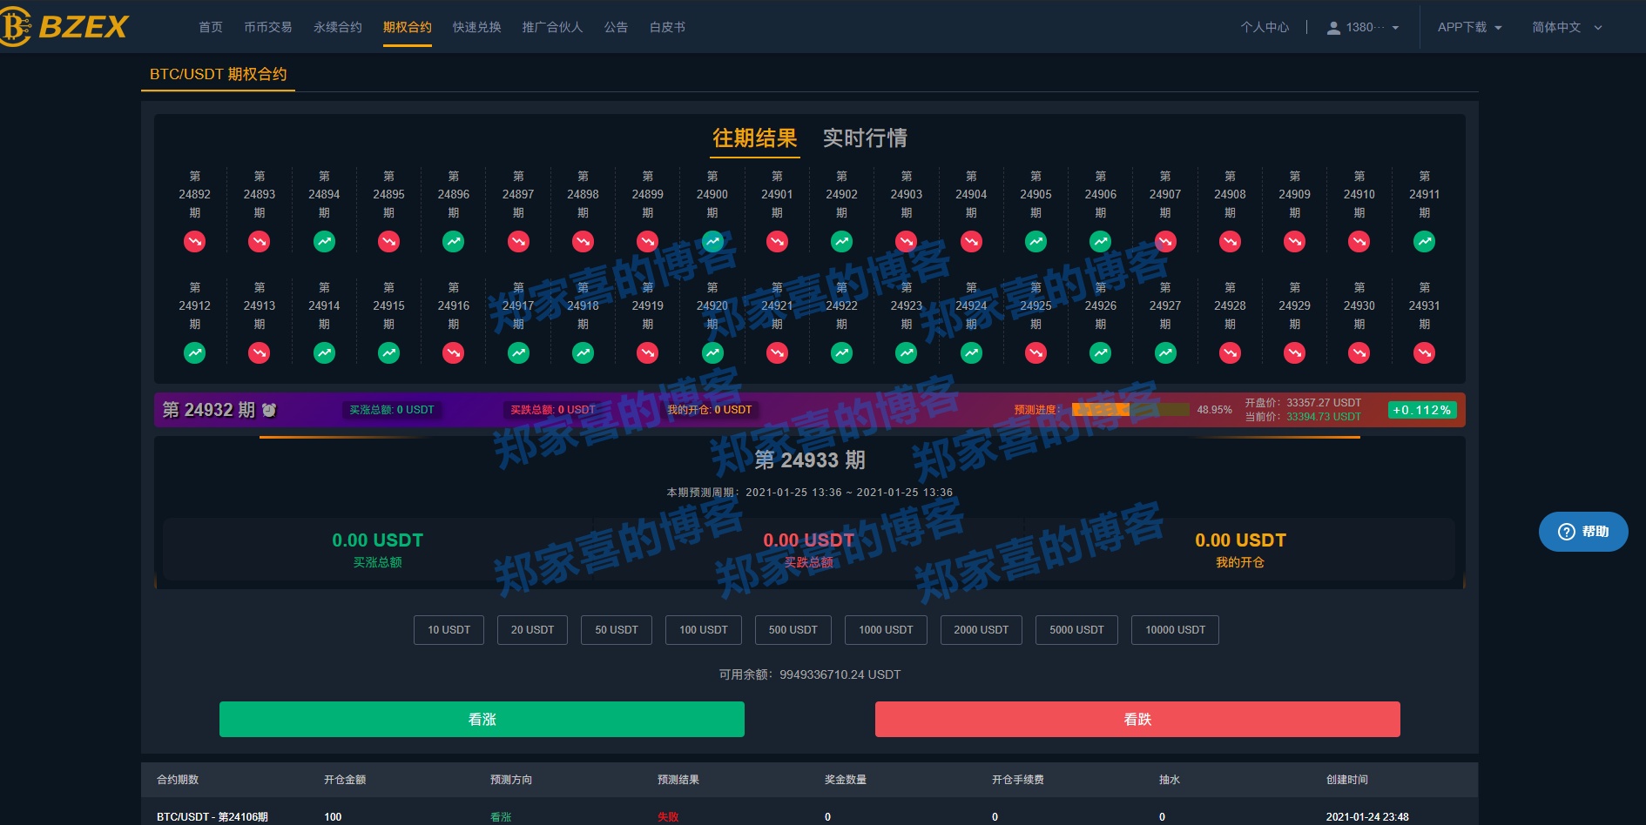
Task: Open the 白皮书 navigation menu item
Action: 666,27
